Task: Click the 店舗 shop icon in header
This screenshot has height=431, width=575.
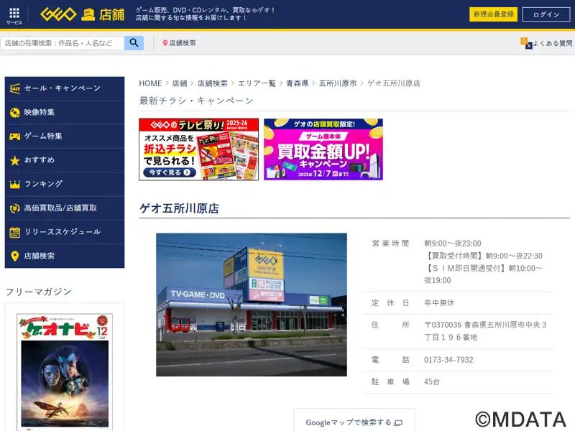Action: coord(88,14)
